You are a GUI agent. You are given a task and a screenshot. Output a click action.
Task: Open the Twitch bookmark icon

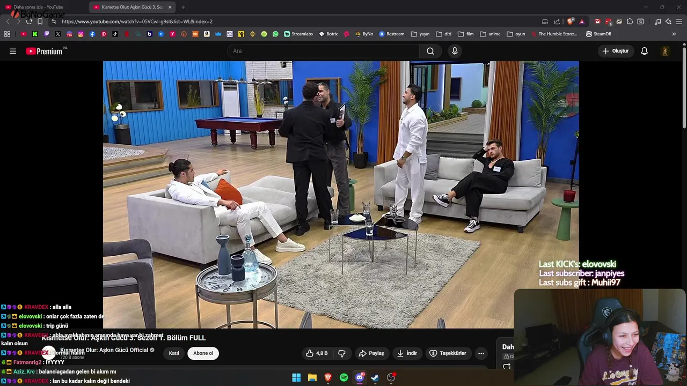tap(47, 34)
